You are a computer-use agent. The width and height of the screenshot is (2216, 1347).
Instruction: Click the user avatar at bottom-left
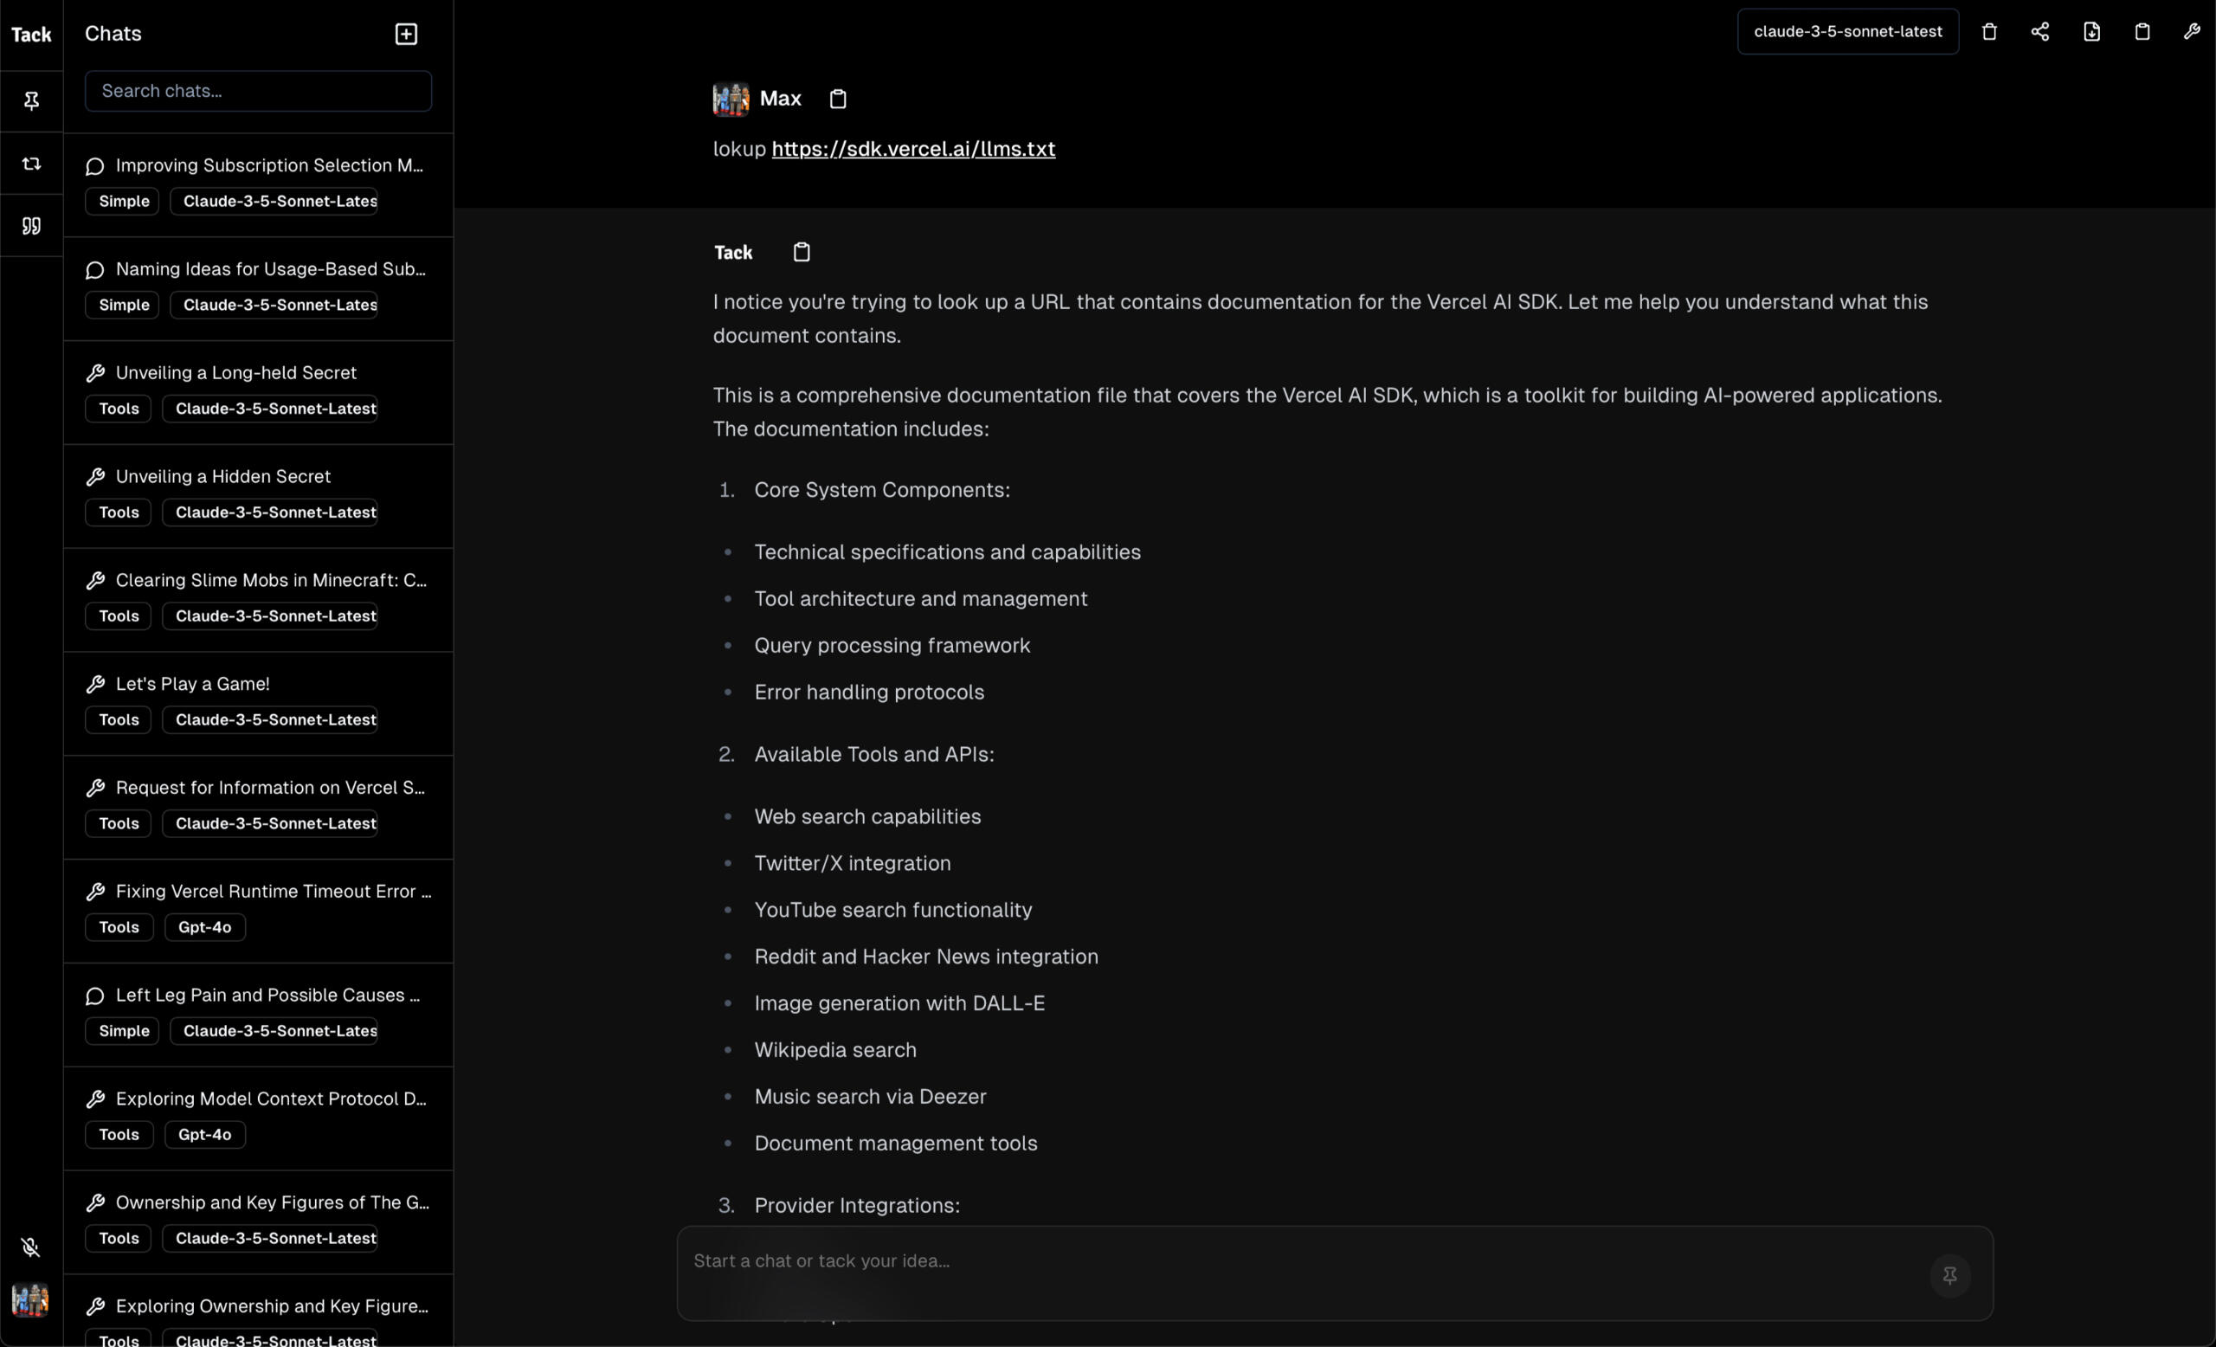coord(30,1300)
